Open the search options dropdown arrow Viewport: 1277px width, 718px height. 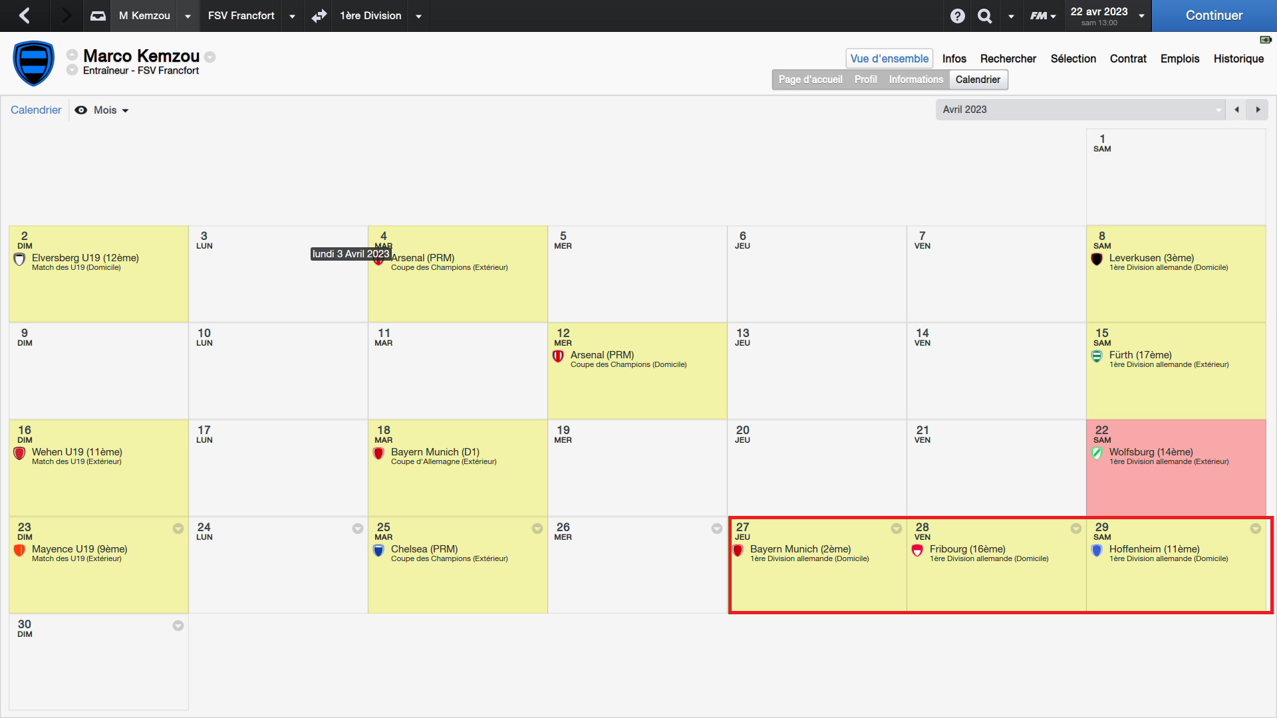(x=1011, y=16)
